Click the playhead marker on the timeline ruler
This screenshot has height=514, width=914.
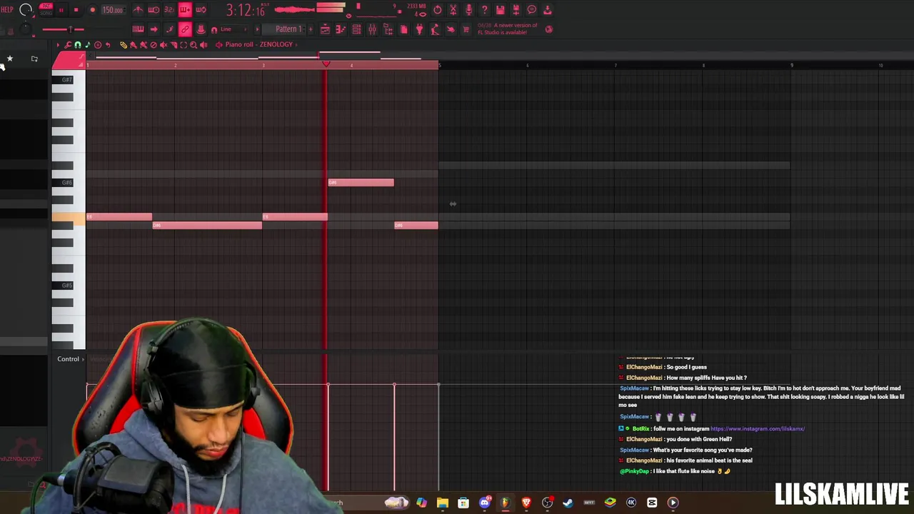coord(326,64)
